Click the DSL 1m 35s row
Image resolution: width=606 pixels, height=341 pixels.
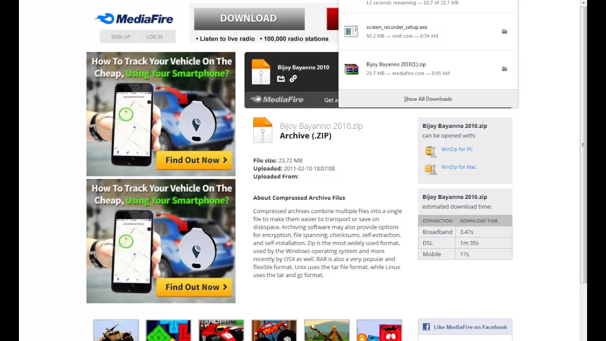pyautogui.click(x=465, y=243)
